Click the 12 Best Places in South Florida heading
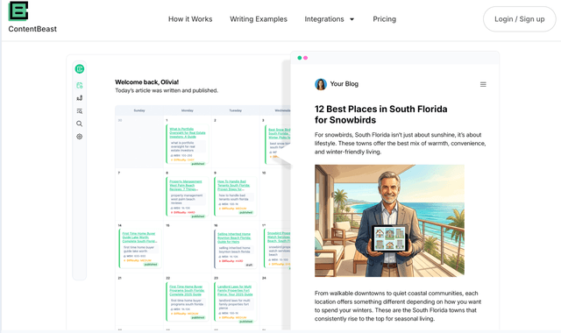Screen dimensions: 561x333 coord(380,115)
